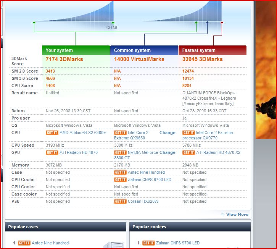Click memory value 3072 MB

(x=54, y=165)
